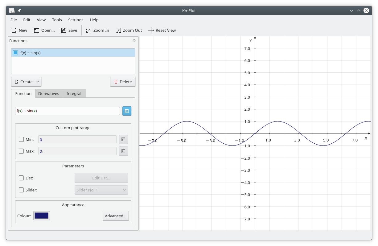Delete the selected function

tap(122, 82)
